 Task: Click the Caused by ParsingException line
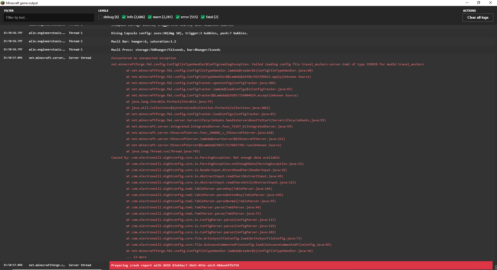coord(195,158)
